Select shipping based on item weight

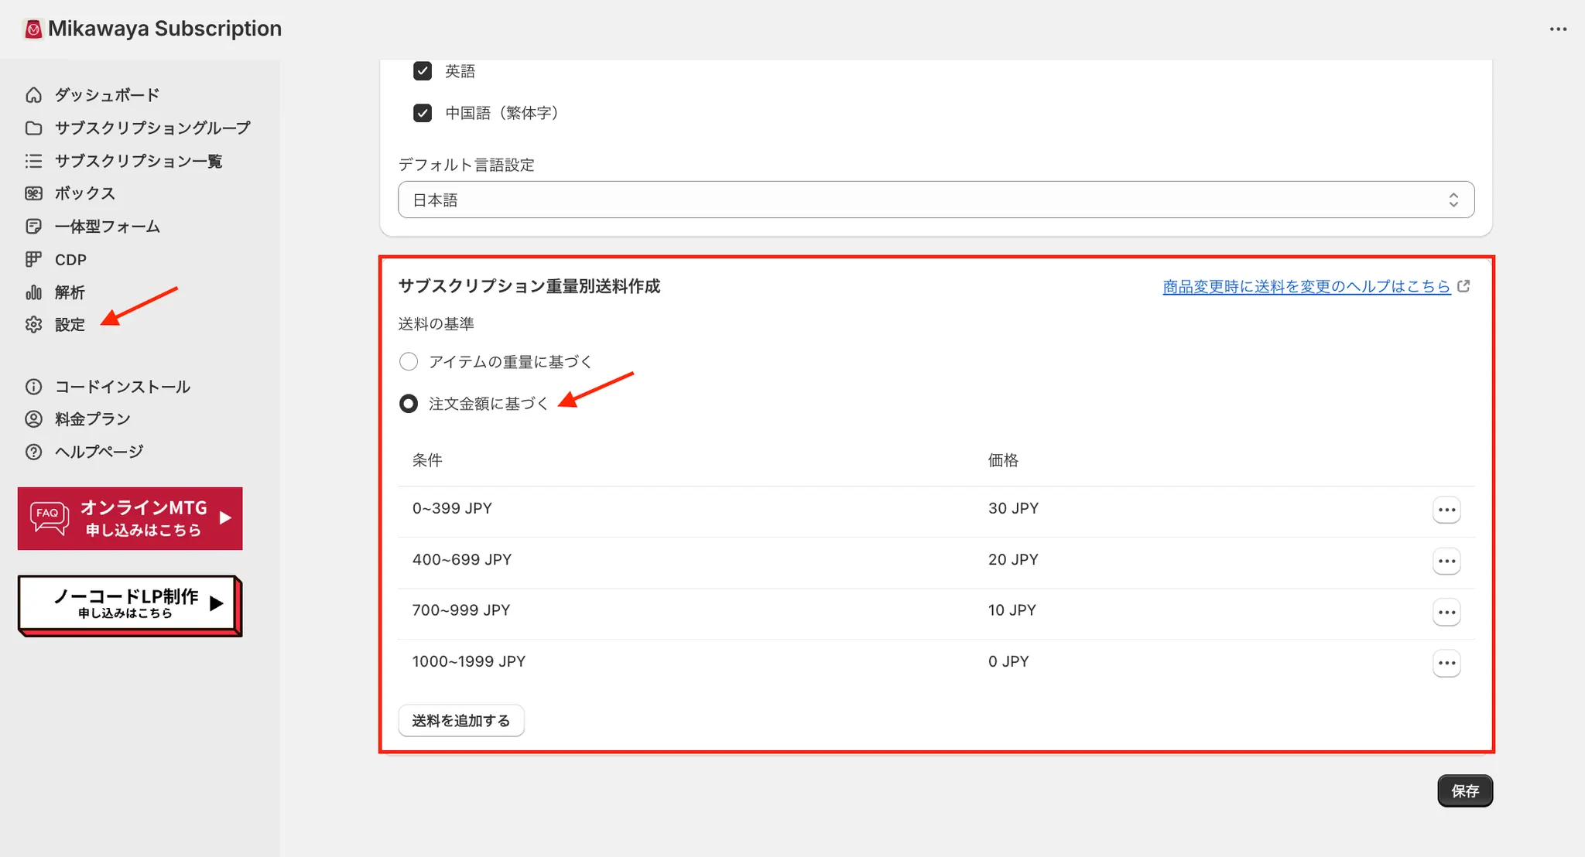(x=409, y=361)
